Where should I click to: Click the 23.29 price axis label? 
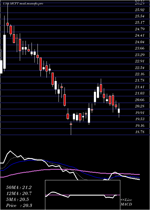coord(140,55)
